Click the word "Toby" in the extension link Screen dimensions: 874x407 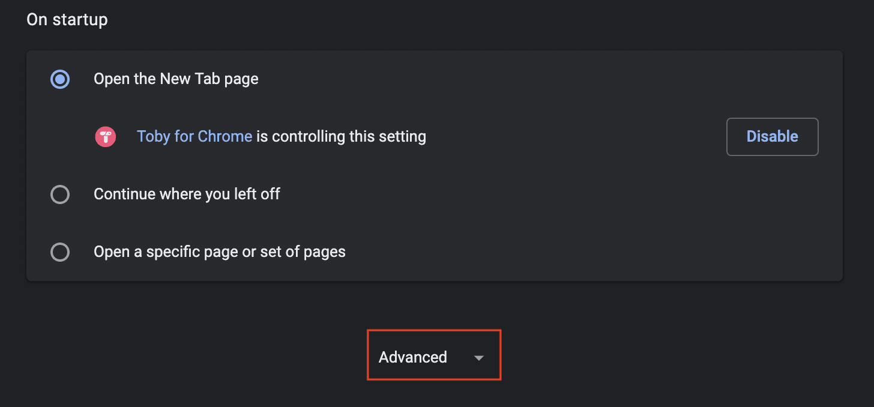click(x=154, y=137)
